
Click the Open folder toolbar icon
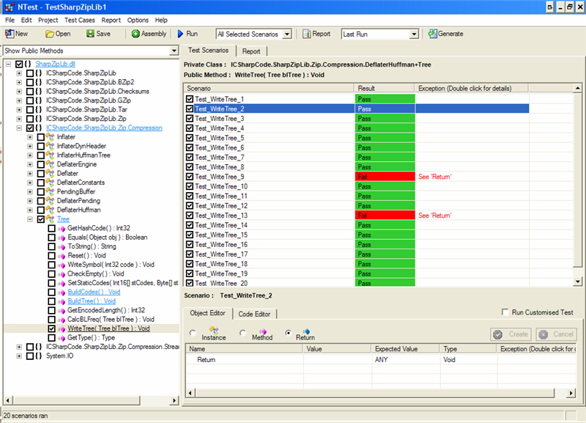coord(50,34)
